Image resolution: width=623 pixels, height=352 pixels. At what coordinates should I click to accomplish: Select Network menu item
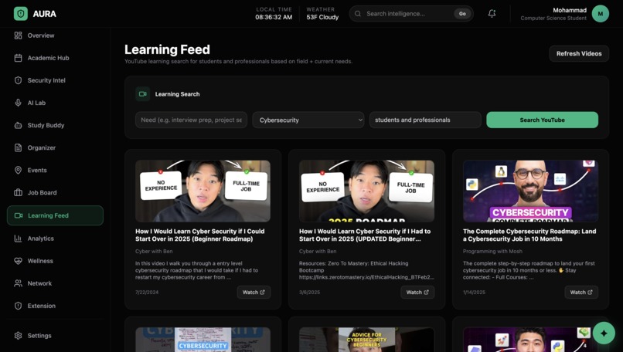tap(55, 283)
